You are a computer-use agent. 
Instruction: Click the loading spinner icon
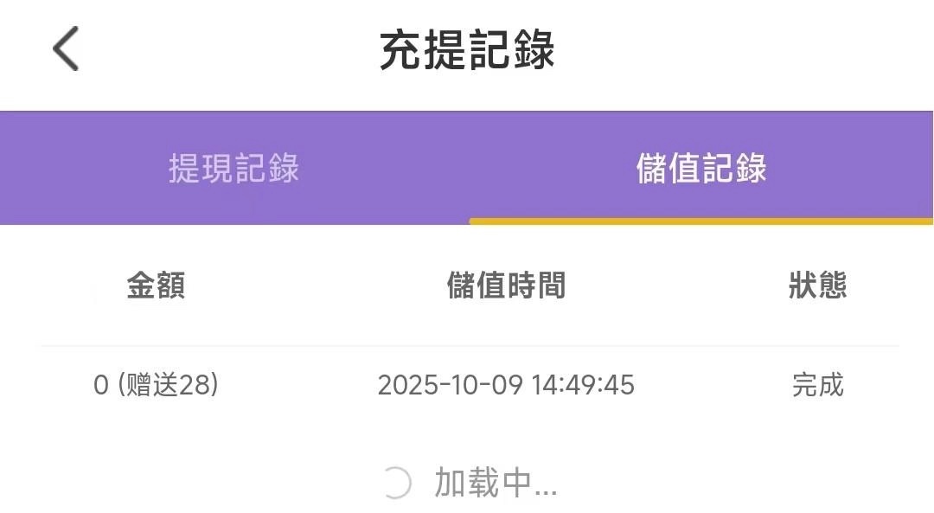[x=395, y=483]
